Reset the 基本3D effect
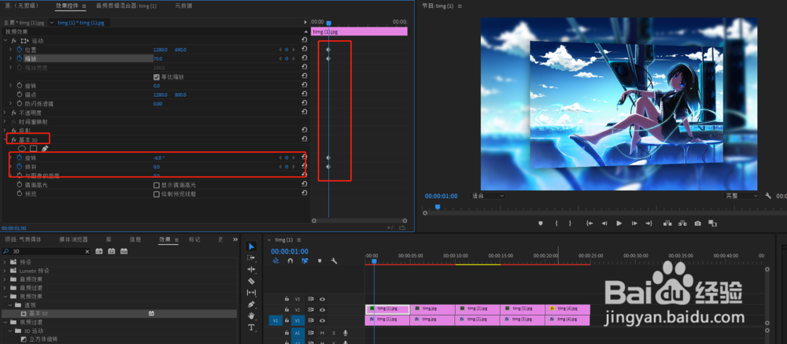787x344 pixels. 304,139
